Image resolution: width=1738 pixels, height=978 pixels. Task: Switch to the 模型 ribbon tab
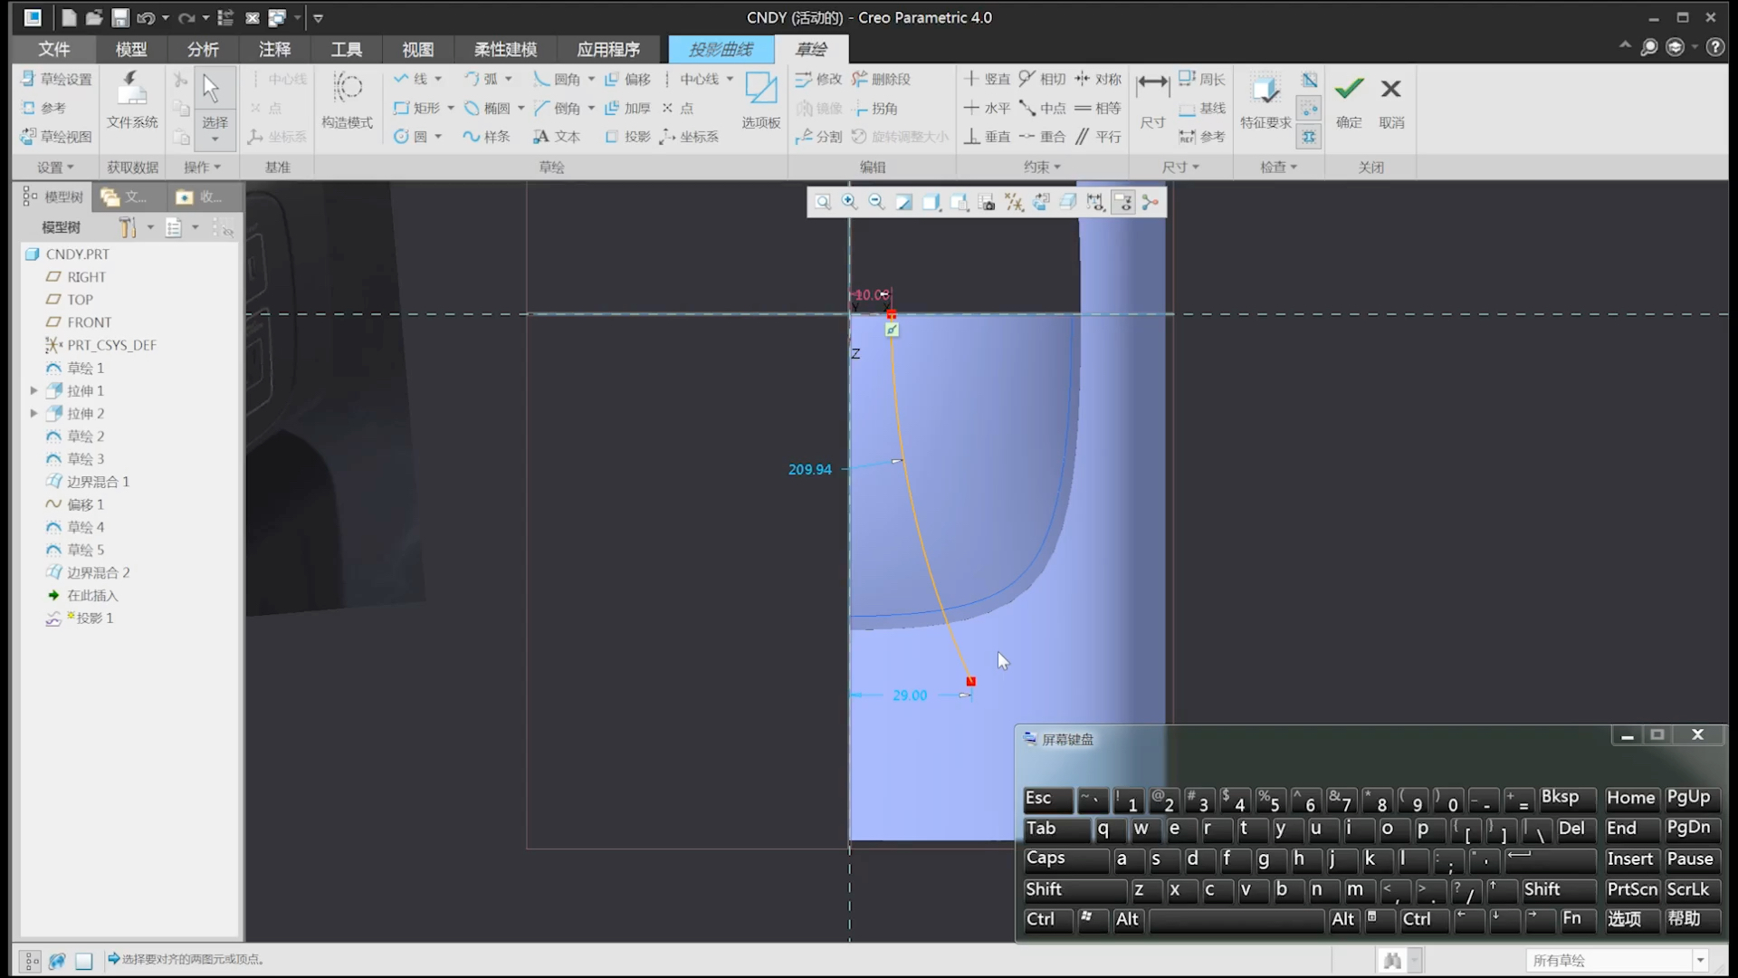click(131, 50)
